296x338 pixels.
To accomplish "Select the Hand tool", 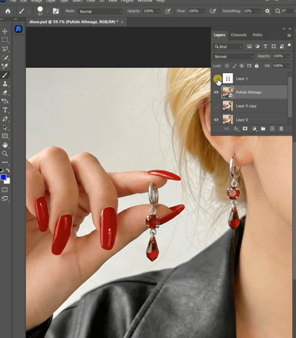I will coord(5,145).
